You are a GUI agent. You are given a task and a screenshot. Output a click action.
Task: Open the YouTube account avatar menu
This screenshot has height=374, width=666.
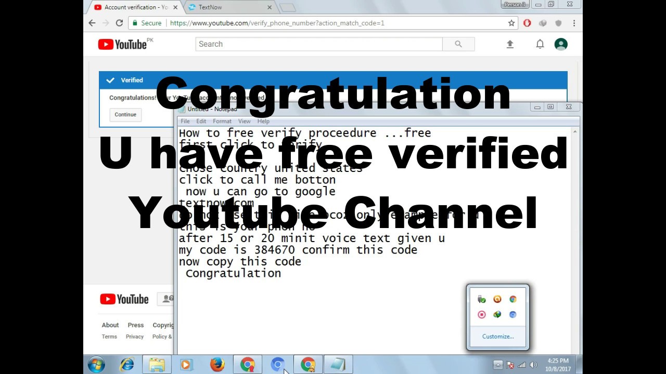[x=561, y=44]
